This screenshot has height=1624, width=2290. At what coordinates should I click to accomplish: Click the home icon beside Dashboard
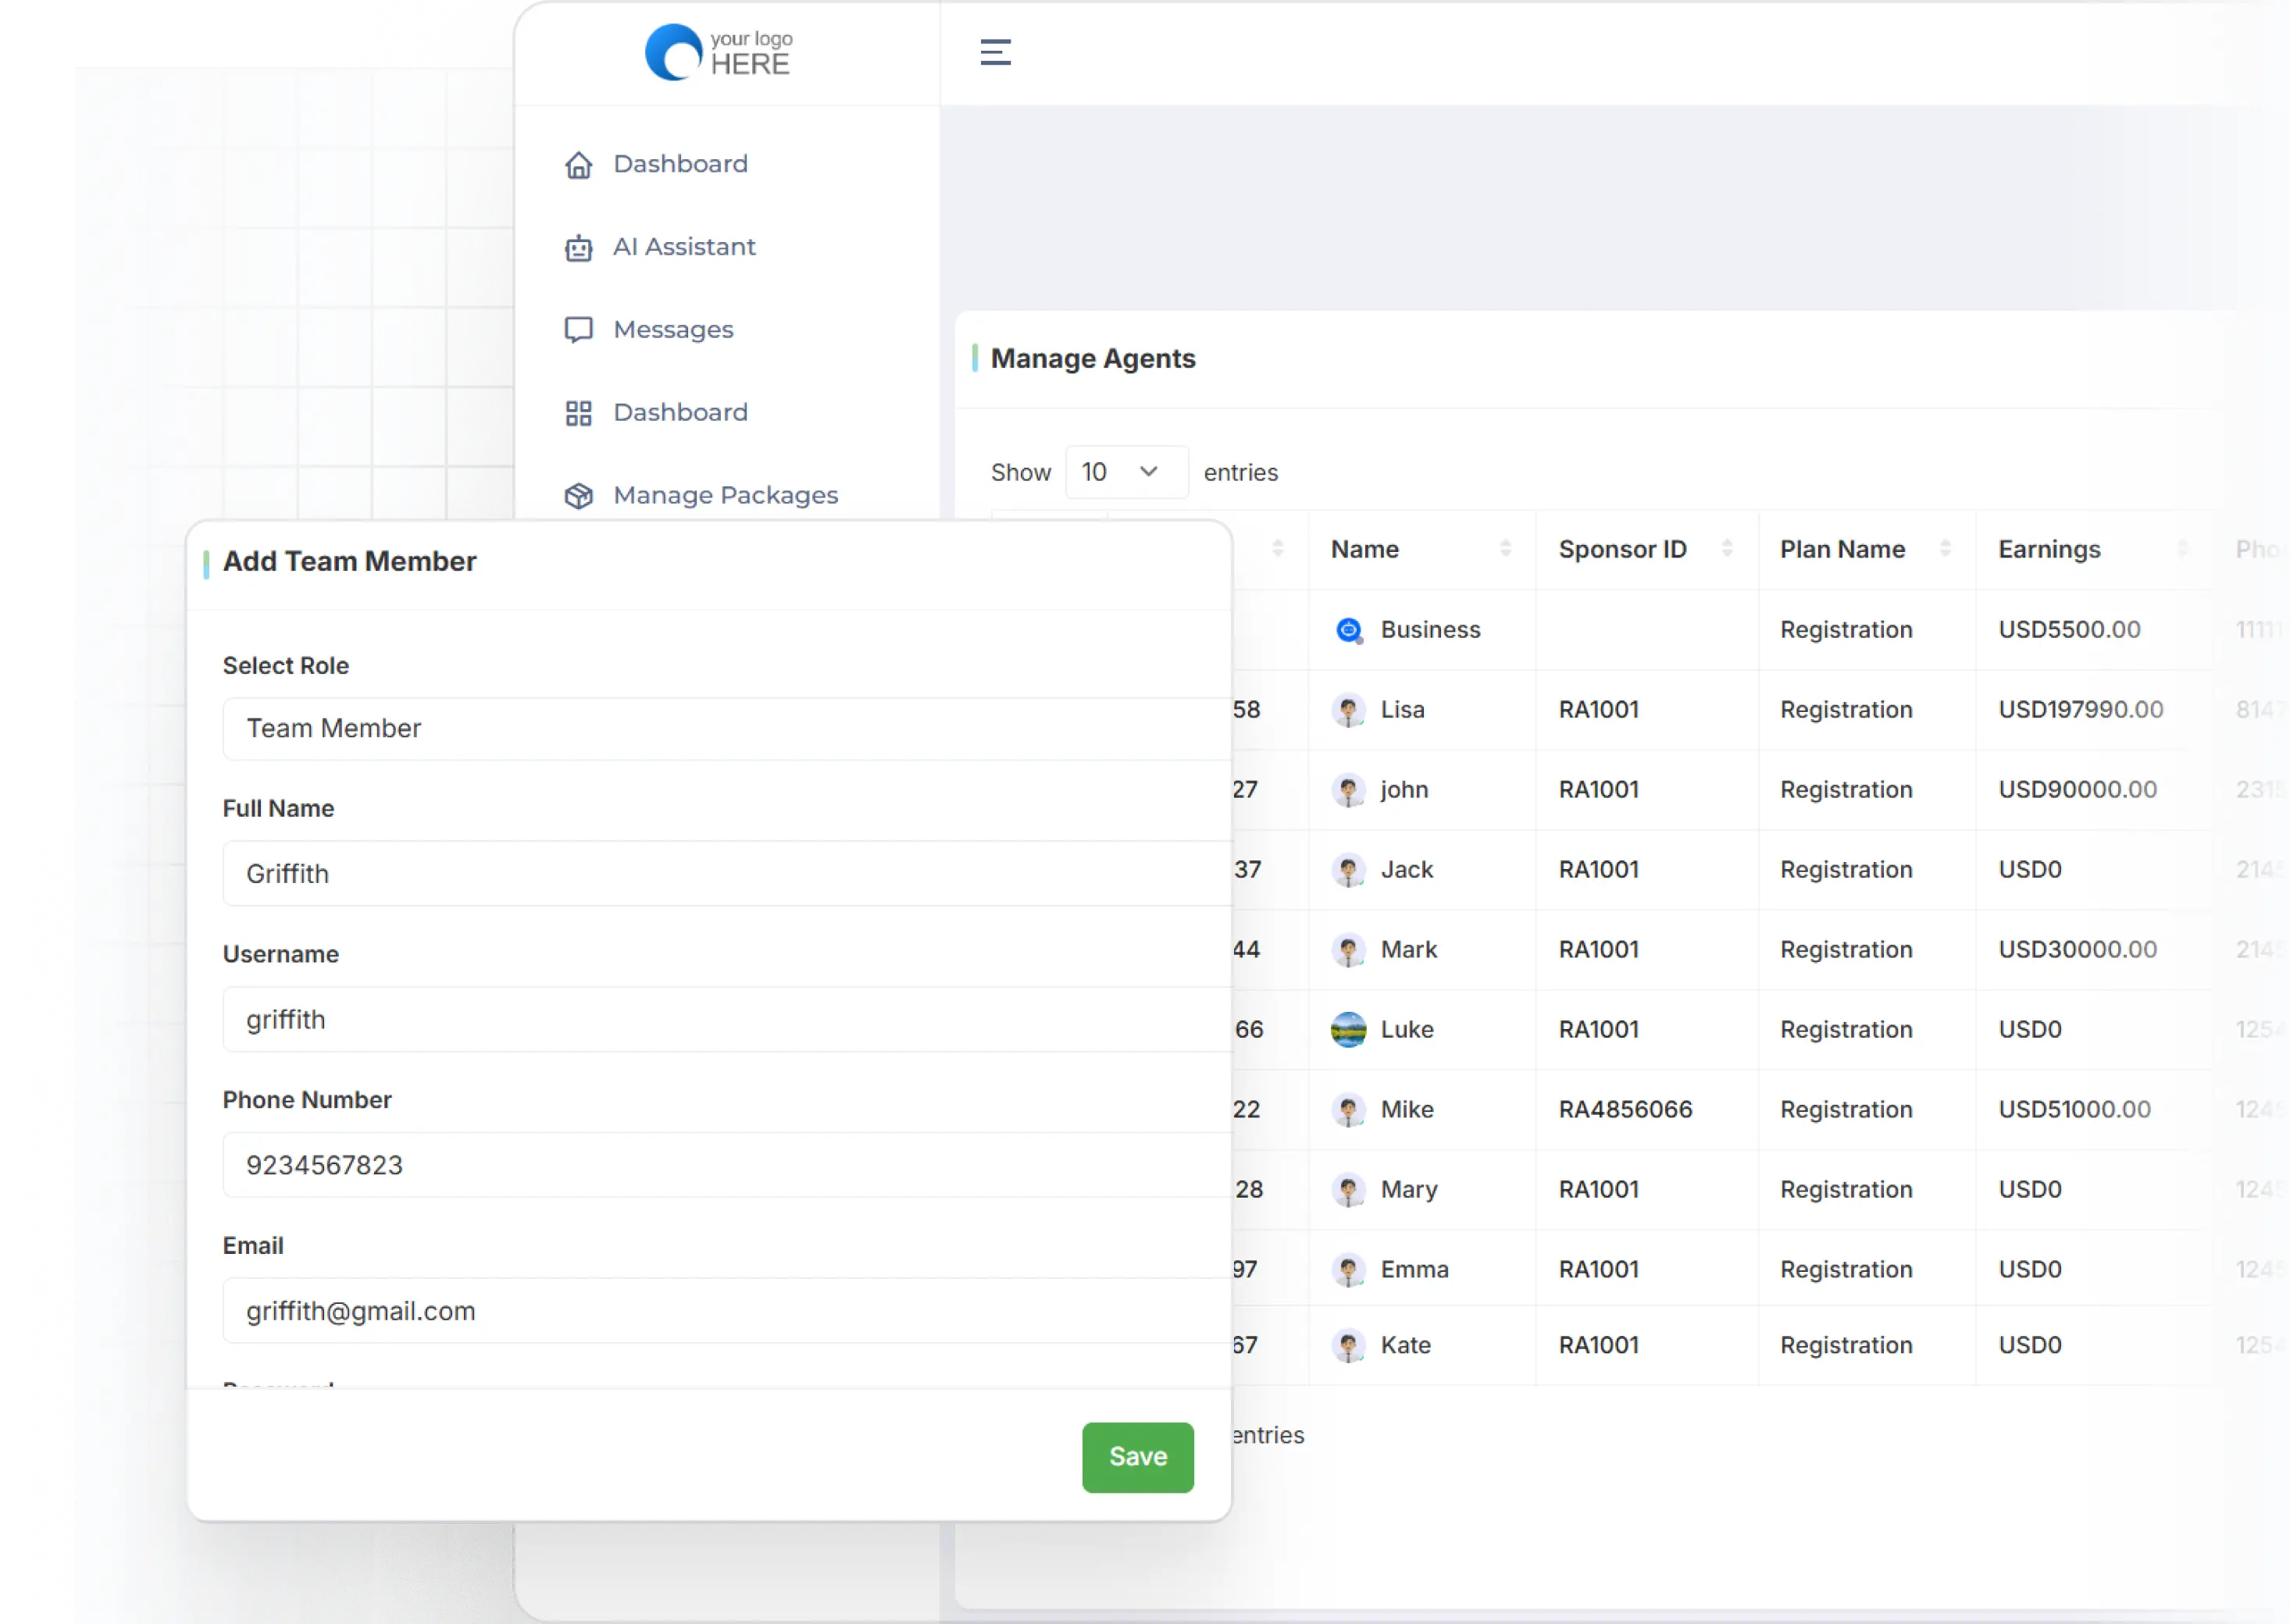(578, 164)
